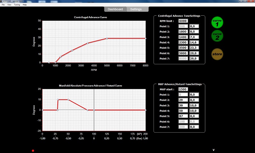Click MAP Point 3 advance field 10,0

pos(194,105)
